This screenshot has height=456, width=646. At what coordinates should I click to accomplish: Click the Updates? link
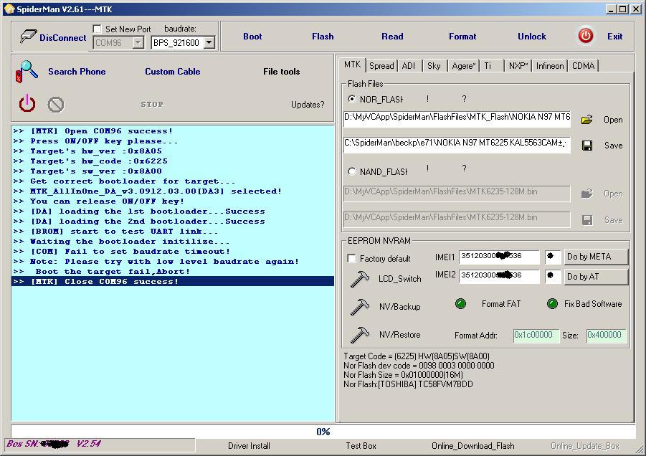click(308, 105)
